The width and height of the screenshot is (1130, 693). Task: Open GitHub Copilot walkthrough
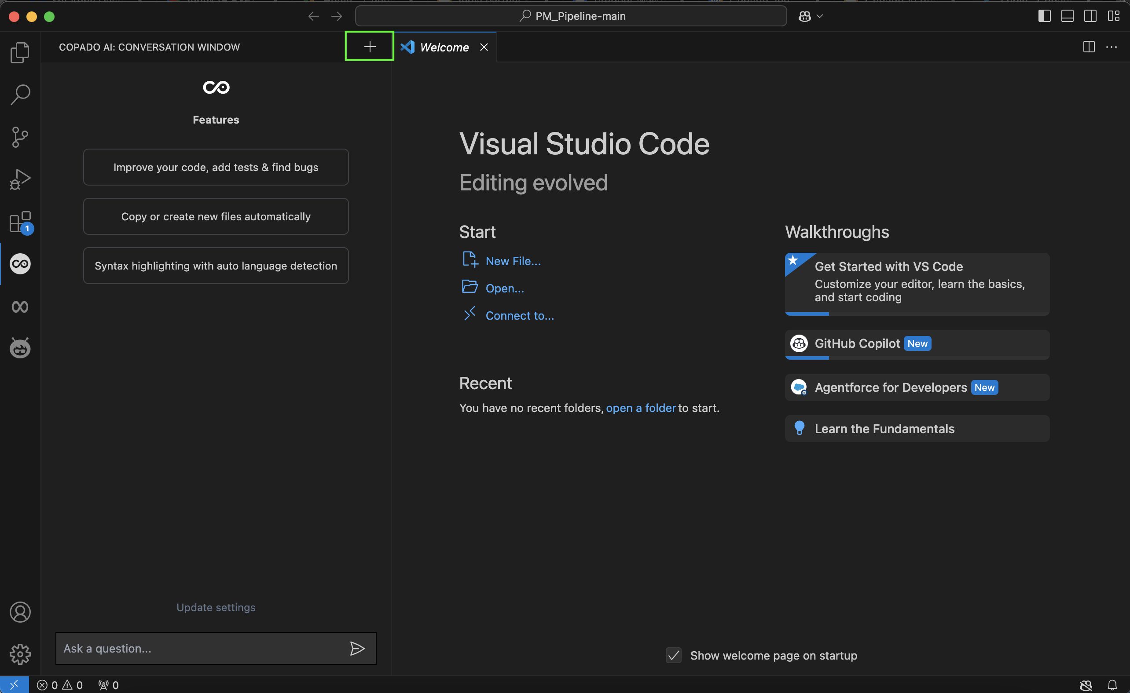click(917, 344)
